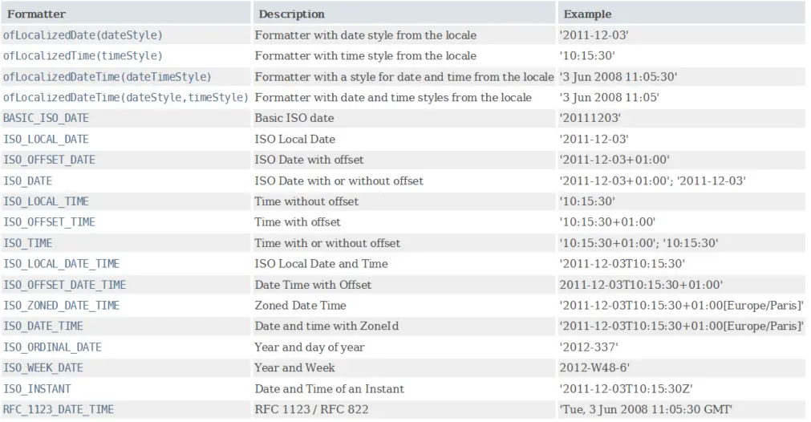811x422 pixels.
Task: Click the ISO_WEEK_DATE formatter link
Action: point(43,368)
